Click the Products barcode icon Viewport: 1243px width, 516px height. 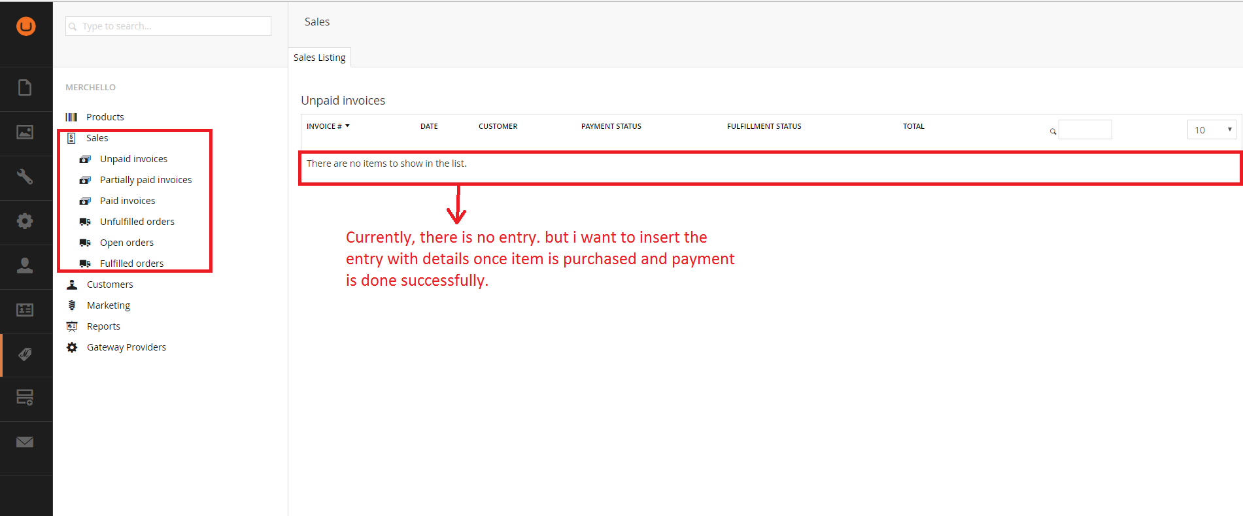point(71,117)
